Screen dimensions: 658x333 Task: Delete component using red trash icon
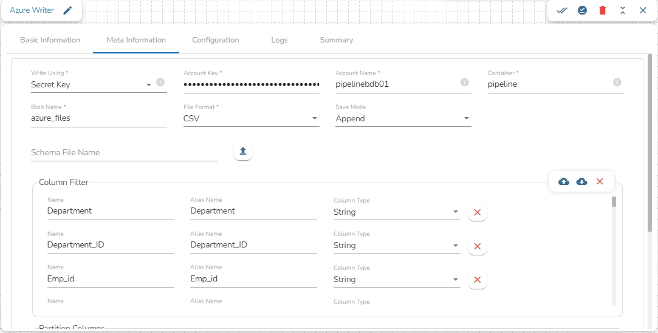[x=602, y=10]
